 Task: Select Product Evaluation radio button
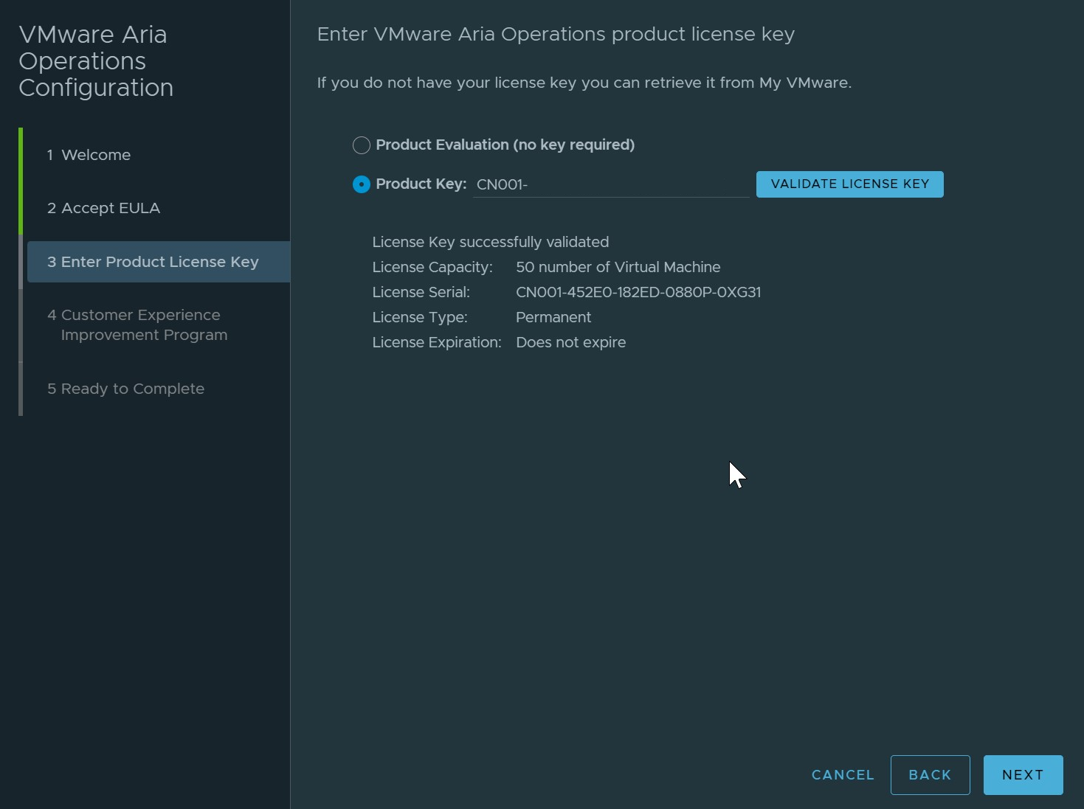(361, 145)
